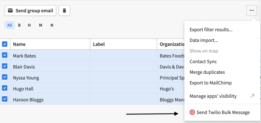261x123 pixels.
Task: Select Export filter results menu item
Action: point(211,30)
